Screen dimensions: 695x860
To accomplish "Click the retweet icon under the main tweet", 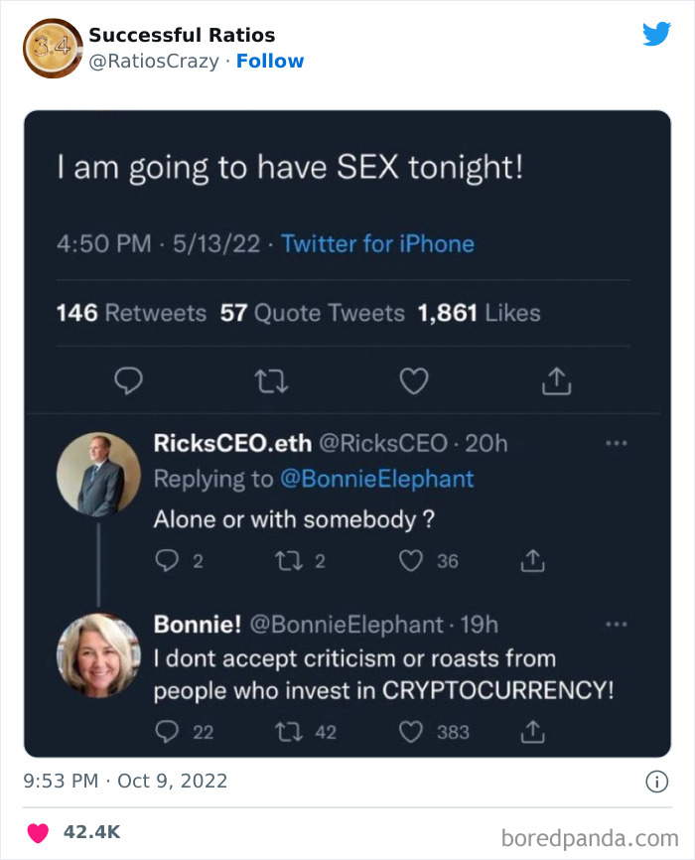I will click(x=271, y=380).
